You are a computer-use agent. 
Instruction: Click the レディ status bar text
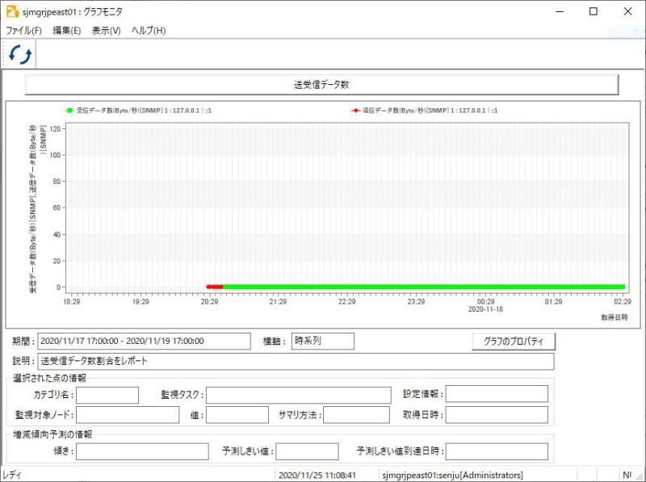tap(12, 475)
